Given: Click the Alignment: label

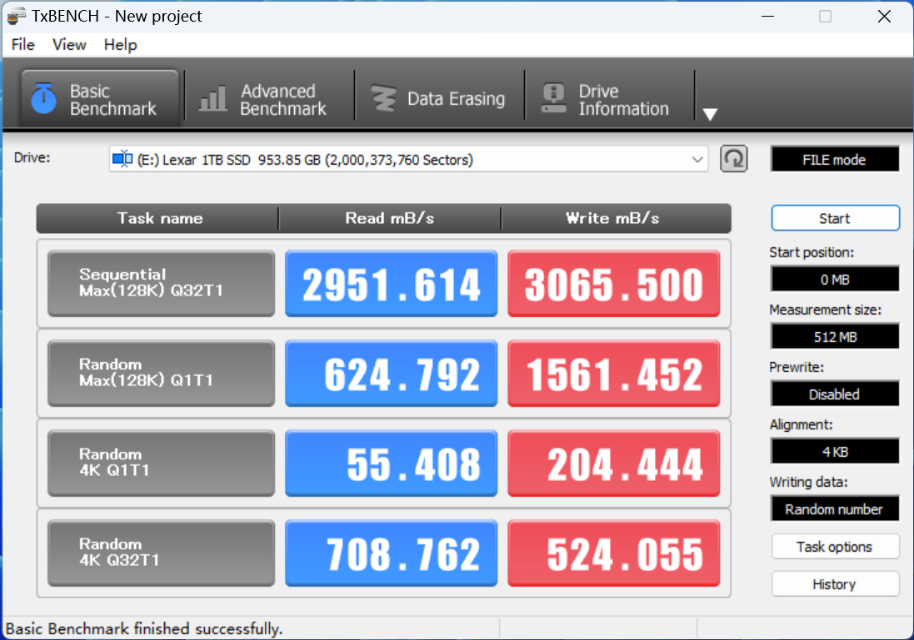Looking at the screenshot, I should pos(801,424).
